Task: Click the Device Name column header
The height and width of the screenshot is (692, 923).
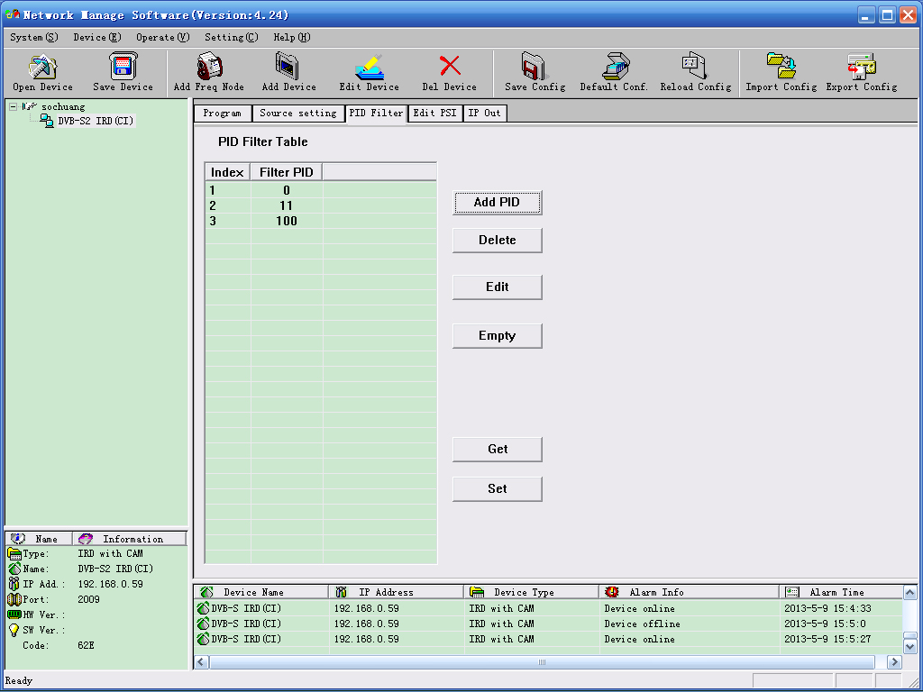Action: coord(261,592)
